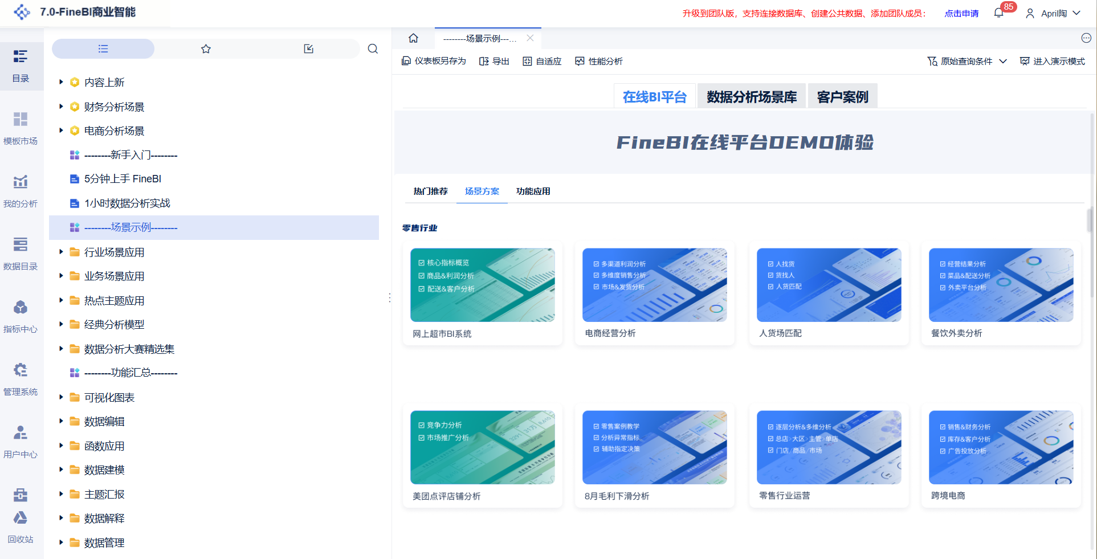The image size is (1097, 559).
Task: Select the 场景方案 sub-tab
Action: (482, 191)
